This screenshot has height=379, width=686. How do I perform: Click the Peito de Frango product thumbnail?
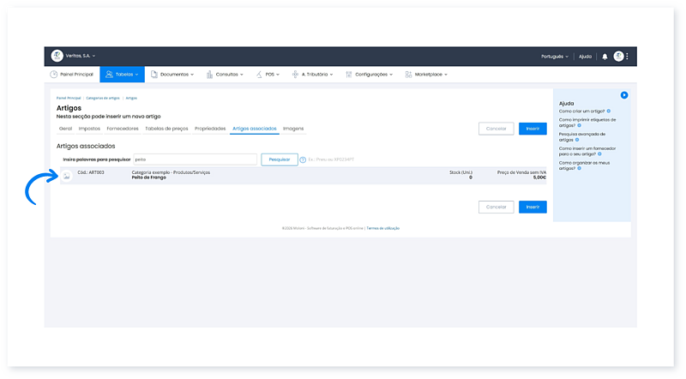[67, 176]
